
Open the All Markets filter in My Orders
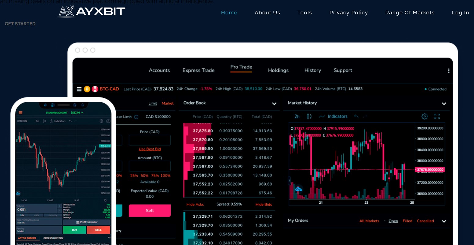[x=369, y=221]
